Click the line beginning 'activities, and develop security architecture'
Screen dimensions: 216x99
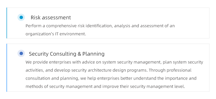tap(109, 70)
